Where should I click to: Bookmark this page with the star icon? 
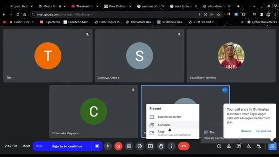[x=218, y=14]
